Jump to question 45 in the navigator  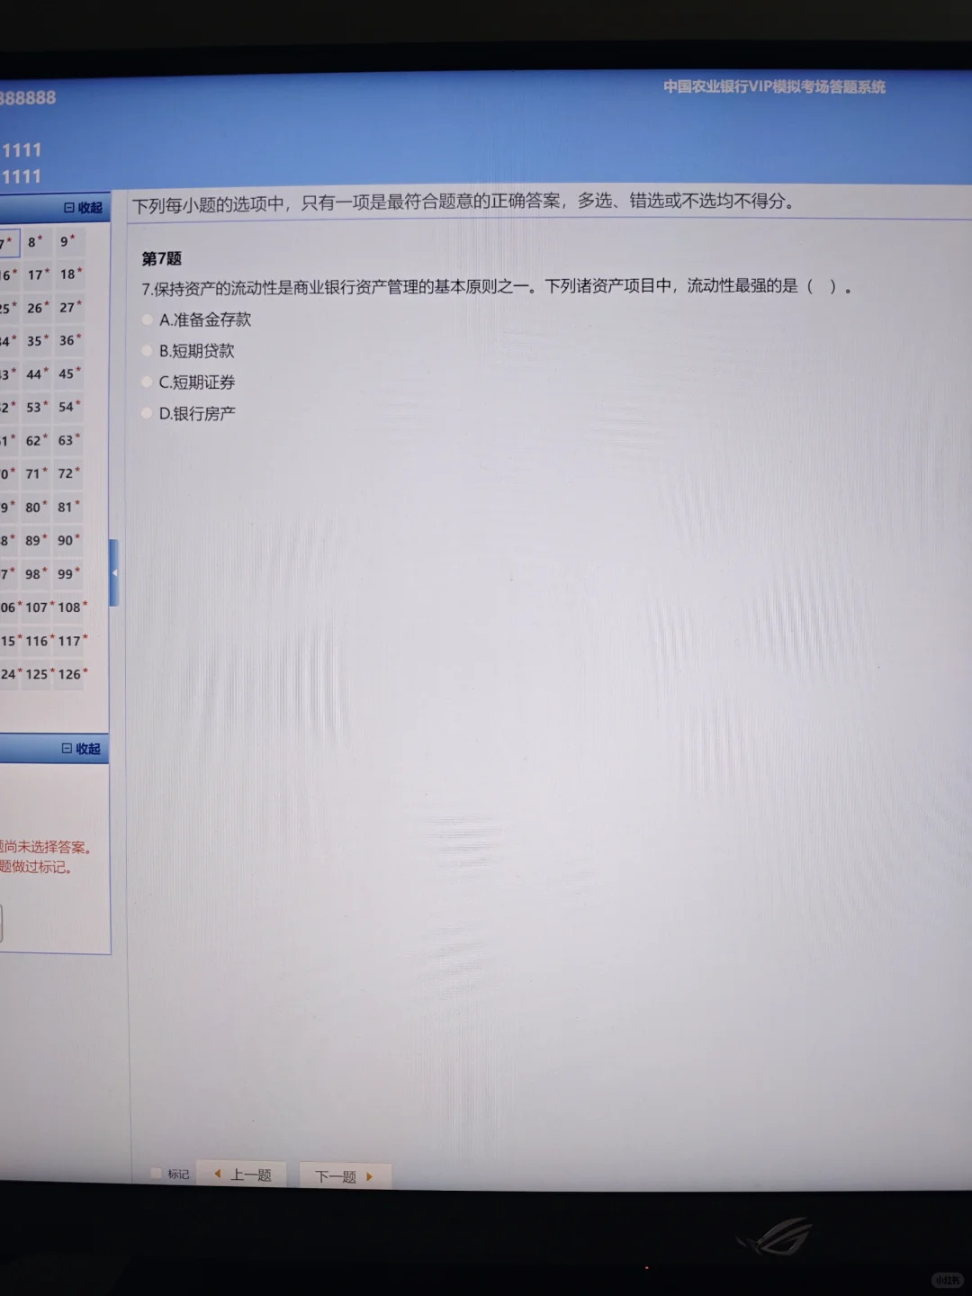[67, 373]
